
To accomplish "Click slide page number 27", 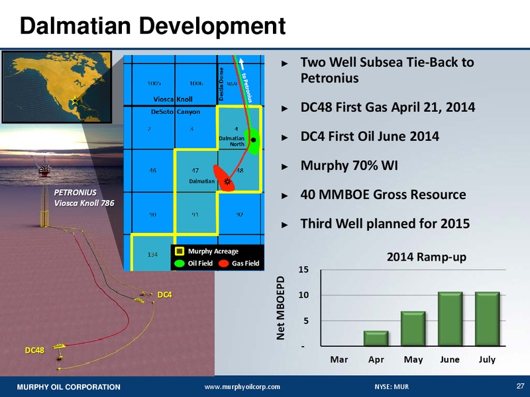I will (x=520, y=386).
